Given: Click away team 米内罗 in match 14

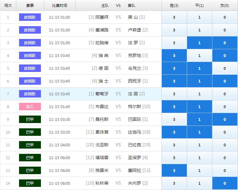Looking at the screenshot, I should point(135,183).
